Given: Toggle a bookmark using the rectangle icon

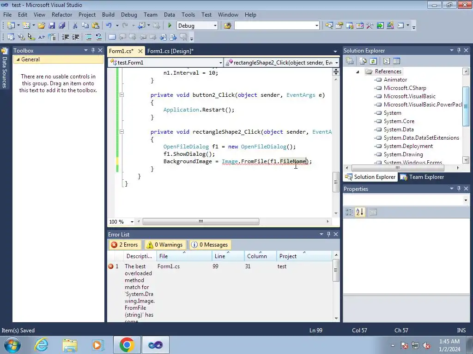Looking at the screenshot, I should pos(112,37).
